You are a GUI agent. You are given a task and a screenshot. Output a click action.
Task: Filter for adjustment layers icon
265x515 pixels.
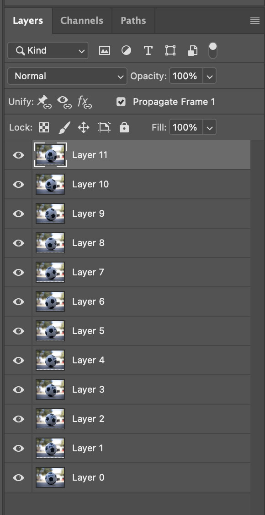[126, 50]
